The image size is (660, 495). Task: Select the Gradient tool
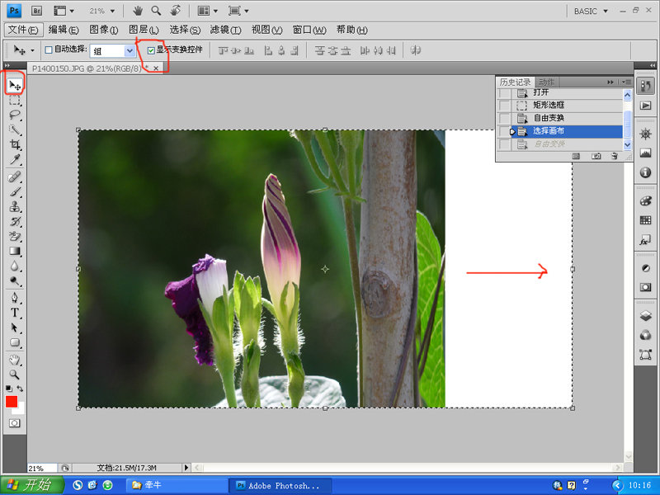pos(15,251)
